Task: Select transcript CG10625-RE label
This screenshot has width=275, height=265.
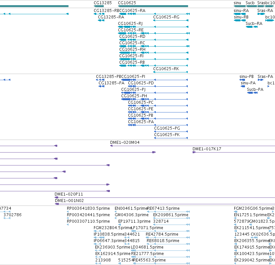Action: coord(131,30)
